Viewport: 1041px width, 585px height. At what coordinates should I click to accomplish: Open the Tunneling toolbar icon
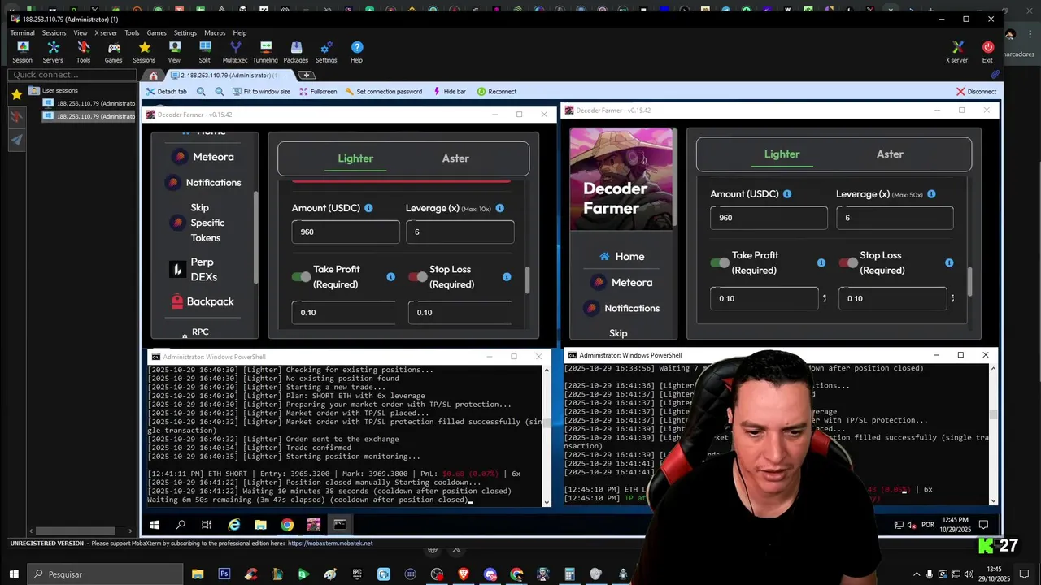point(265,52)
